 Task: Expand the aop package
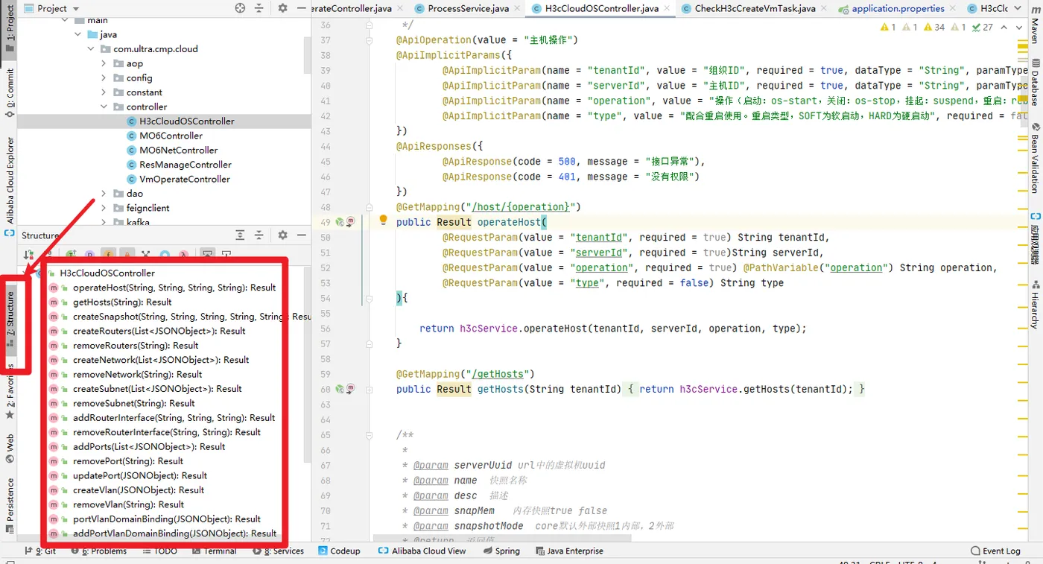click(104, 63)
